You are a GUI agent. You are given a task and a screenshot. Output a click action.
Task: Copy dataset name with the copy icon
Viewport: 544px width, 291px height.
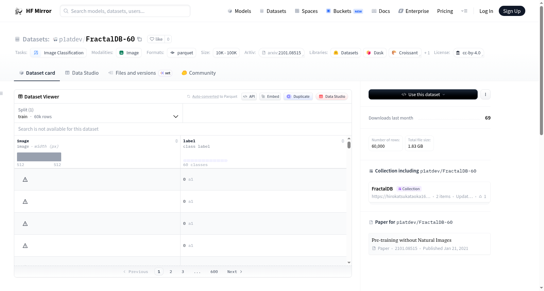(x=139, y=39)
